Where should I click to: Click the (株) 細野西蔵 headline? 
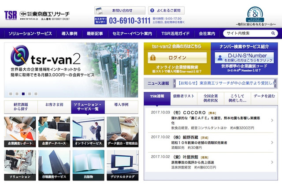pos(186,137)
